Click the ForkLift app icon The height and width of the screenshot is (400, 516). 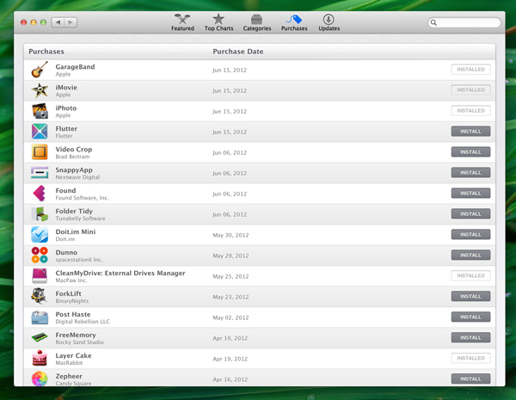tap(40, 296)
